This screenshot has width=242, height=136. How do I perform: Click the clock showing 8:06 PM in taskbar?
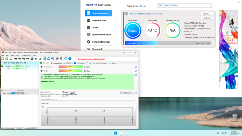click(x=233, y=133)
